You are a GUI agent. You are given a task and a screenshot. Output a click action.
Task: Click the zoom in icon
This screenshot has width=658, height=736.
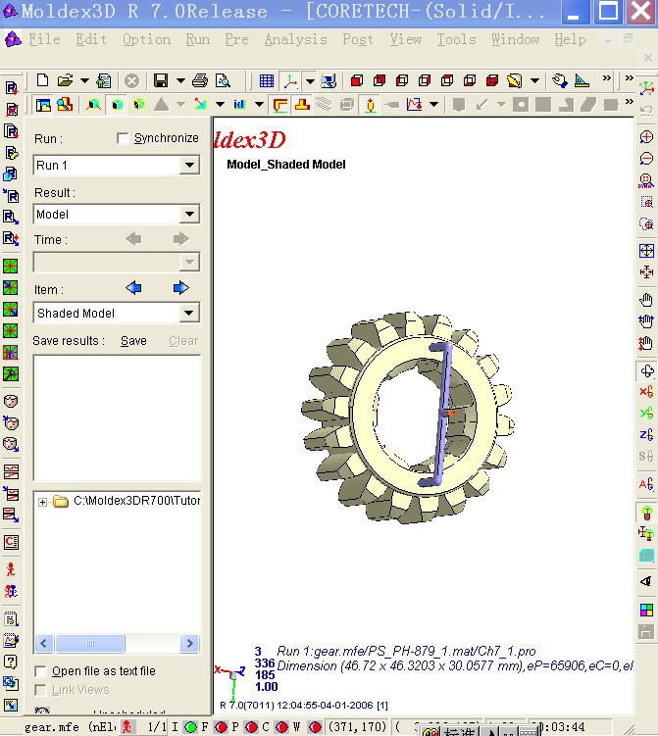647,137
